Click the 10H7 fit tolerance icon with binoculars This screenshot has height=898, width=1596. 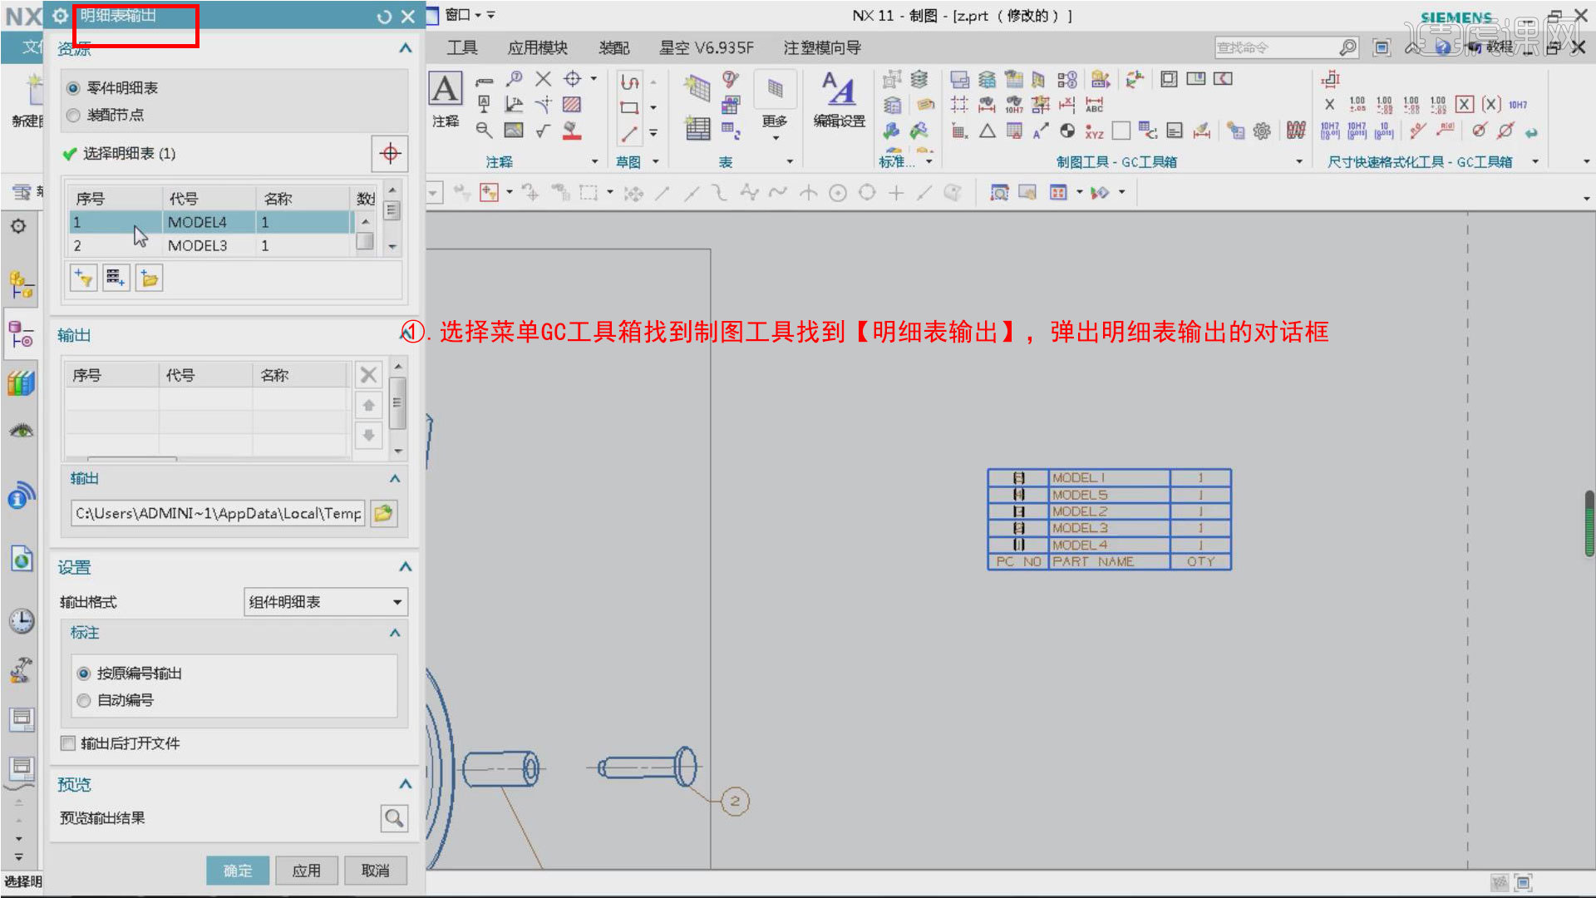point(1014,105)
